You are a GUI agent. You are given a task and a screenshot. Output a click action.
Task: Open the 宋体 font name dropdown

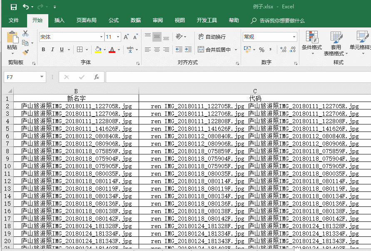point(101,37)
